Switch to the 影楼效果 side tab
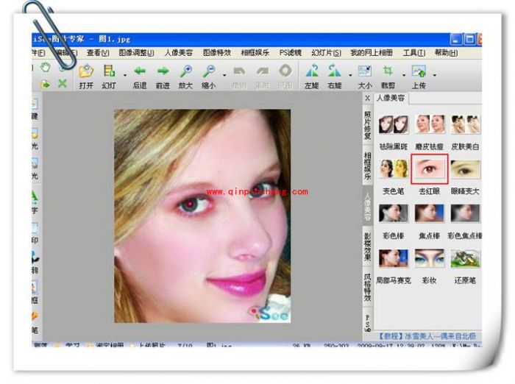The image size is (515, 384). 367,247
